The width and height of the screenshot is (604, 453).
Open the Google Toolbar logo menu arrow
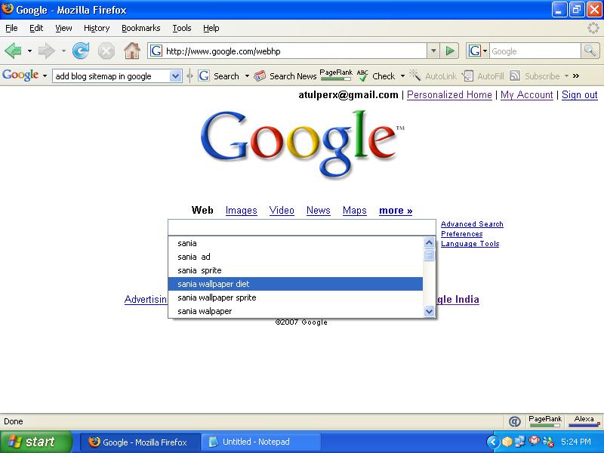45,76
